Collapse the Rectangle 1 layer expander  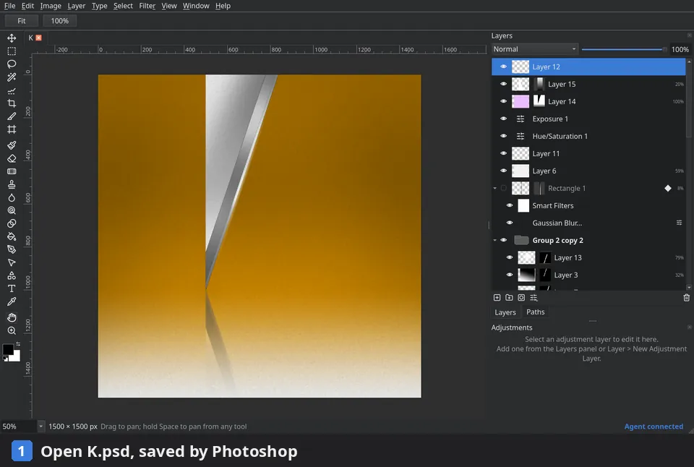click(494, 188)
